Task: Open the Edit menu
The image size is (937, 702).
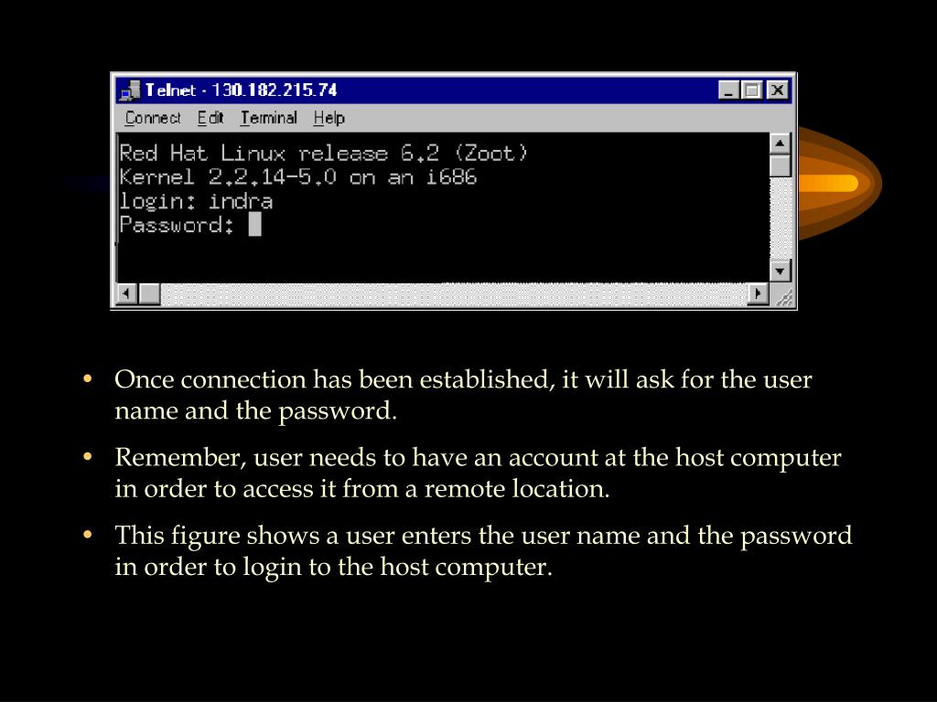Action: coord(210,118)
